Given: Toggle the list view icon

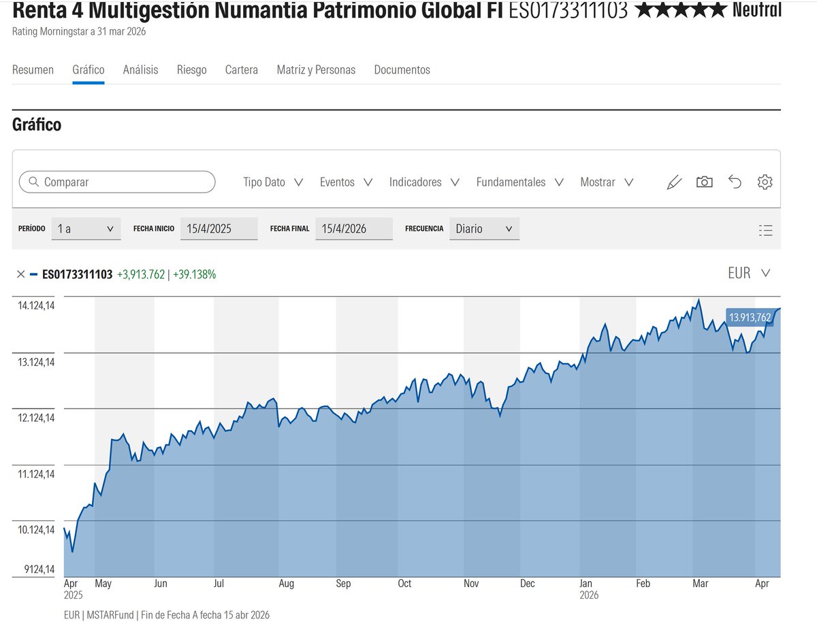Looking at the screenshot, I should [x=765, y=230].
